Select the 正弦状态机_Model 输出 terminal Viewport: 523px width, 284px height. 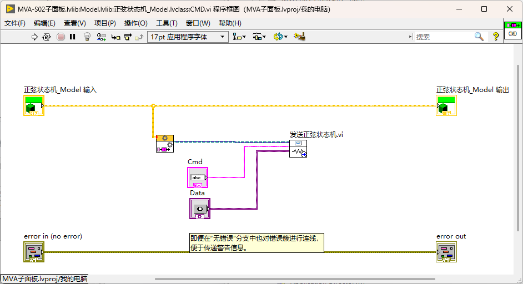coord(446,105)
